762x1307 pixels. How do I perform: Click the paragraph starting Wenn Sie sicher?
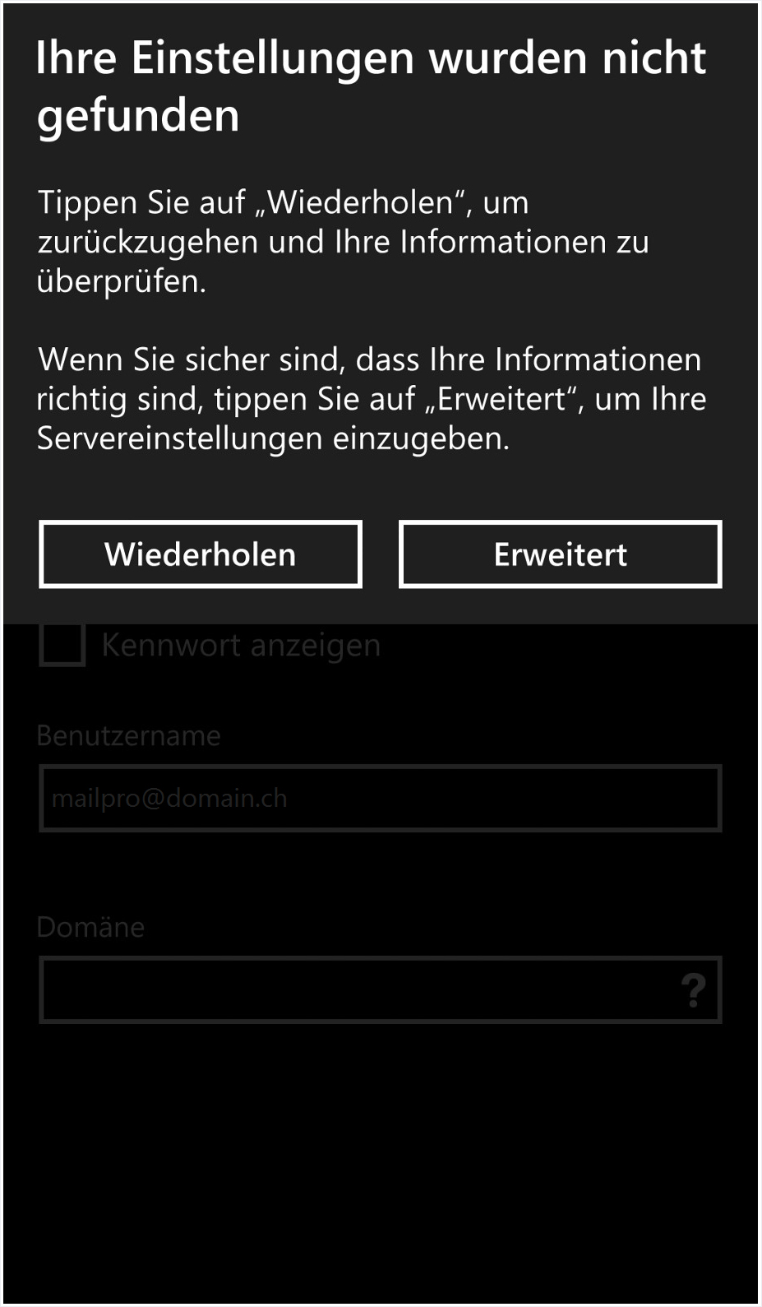point(372,399)
